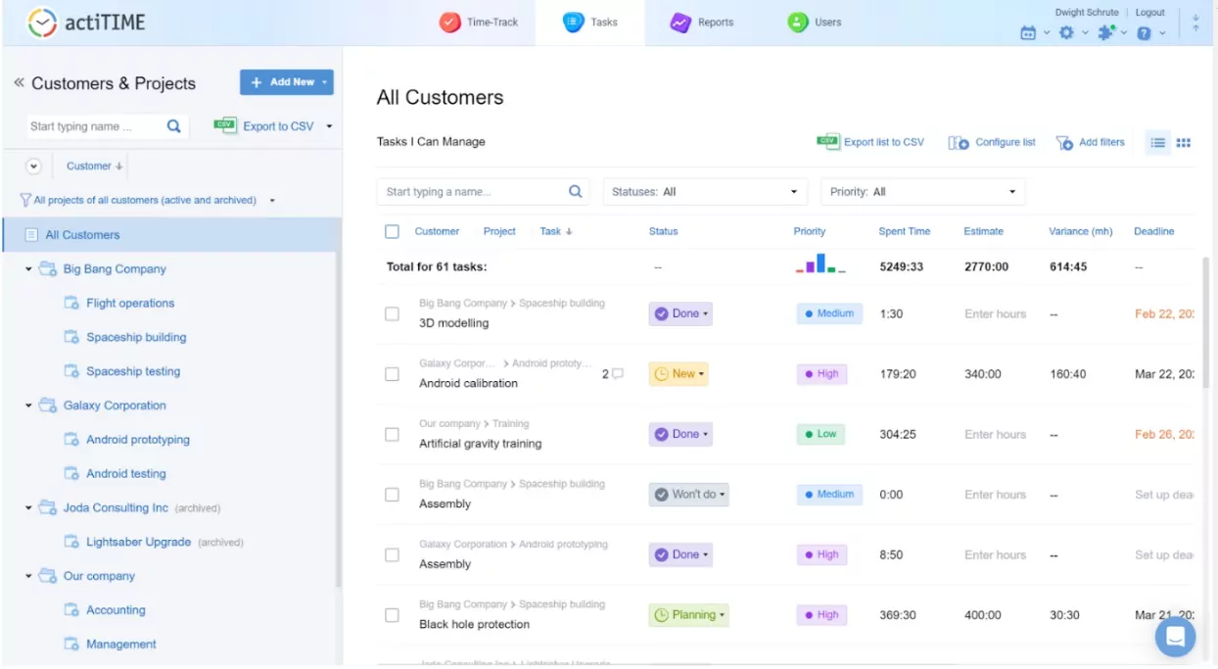Switch to list view icon
Screen dimensions: 1218x669
(x=1157, y=143)
